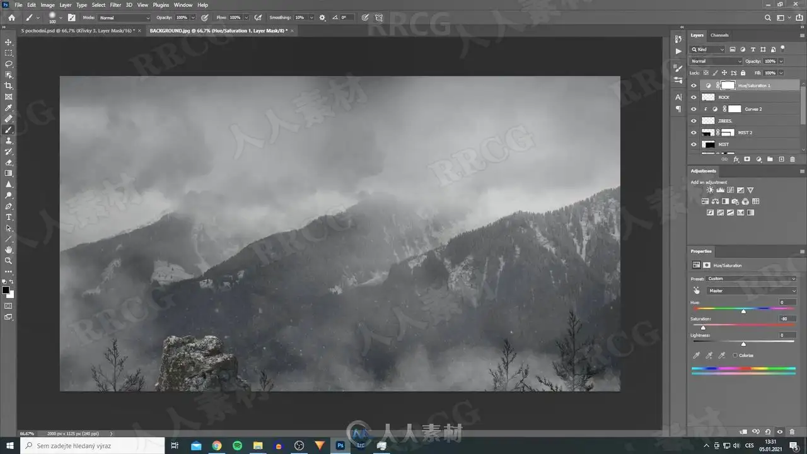
Task: Toggle symmetry paint butterfly icon
Action: [379, 18]
